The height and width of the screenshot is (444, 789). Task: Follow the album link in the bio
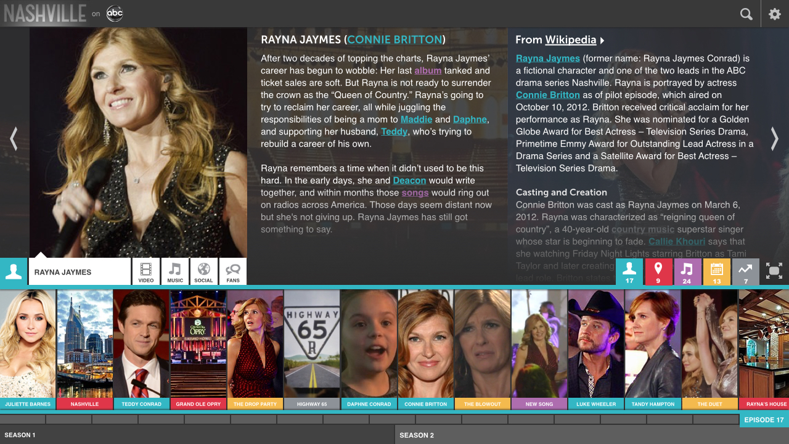(428, 71)
